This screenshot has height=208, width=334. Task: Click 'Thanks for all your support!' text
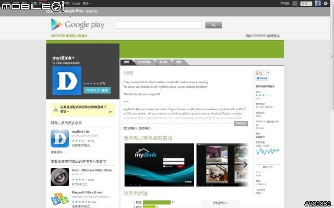click(141, 94)
